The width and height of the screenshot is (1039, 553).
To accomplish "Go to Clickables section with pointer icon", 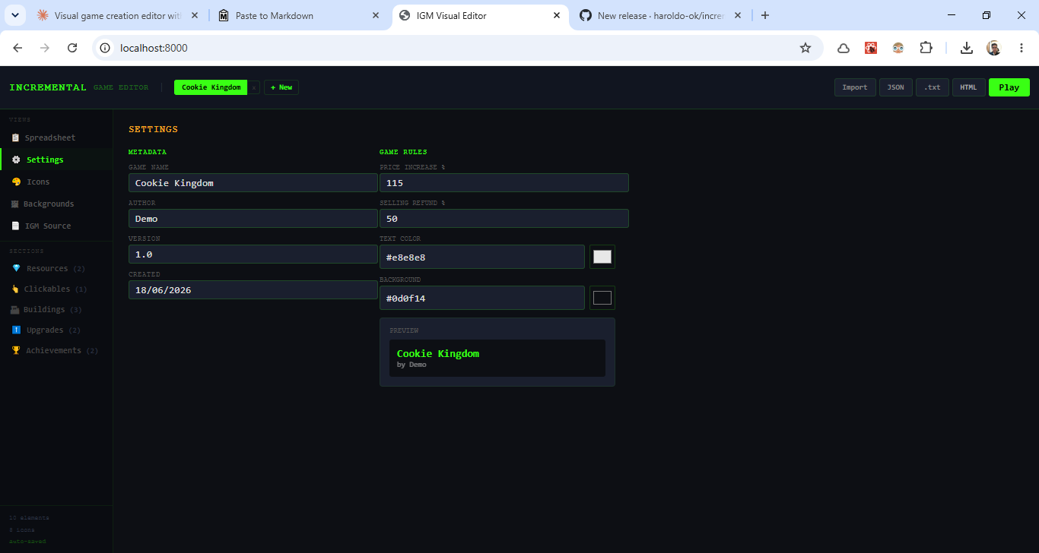I will tap(56, 289).
